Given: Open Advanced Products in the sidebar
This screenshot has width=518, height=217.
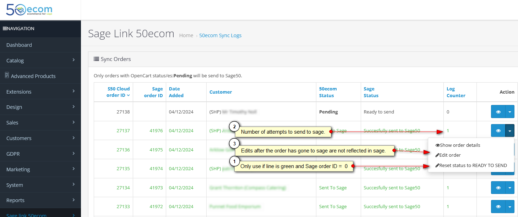Looking at the screenshot, I should coord(40,76).
